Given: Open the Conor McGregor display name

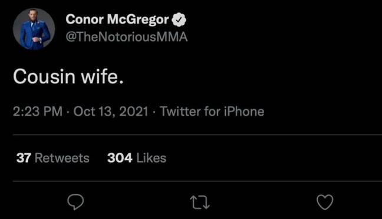Looking at the screenshot, I should point(117,19).
